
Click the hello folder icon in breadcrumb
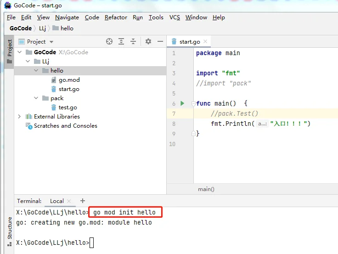(56, 28)
